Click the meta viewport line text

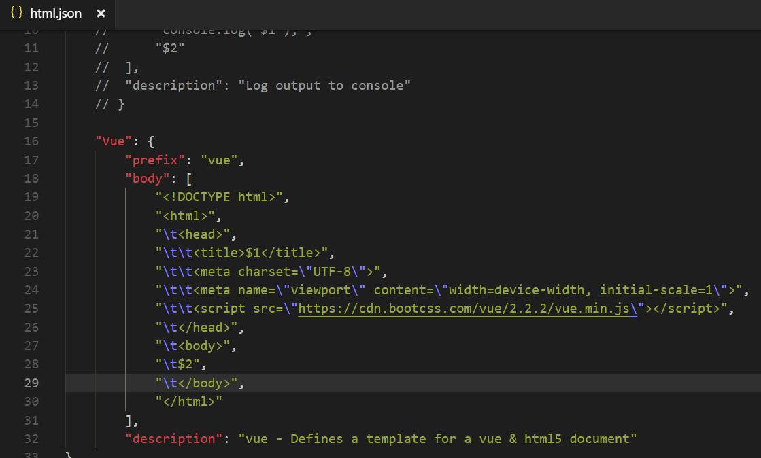coord(449,290)
